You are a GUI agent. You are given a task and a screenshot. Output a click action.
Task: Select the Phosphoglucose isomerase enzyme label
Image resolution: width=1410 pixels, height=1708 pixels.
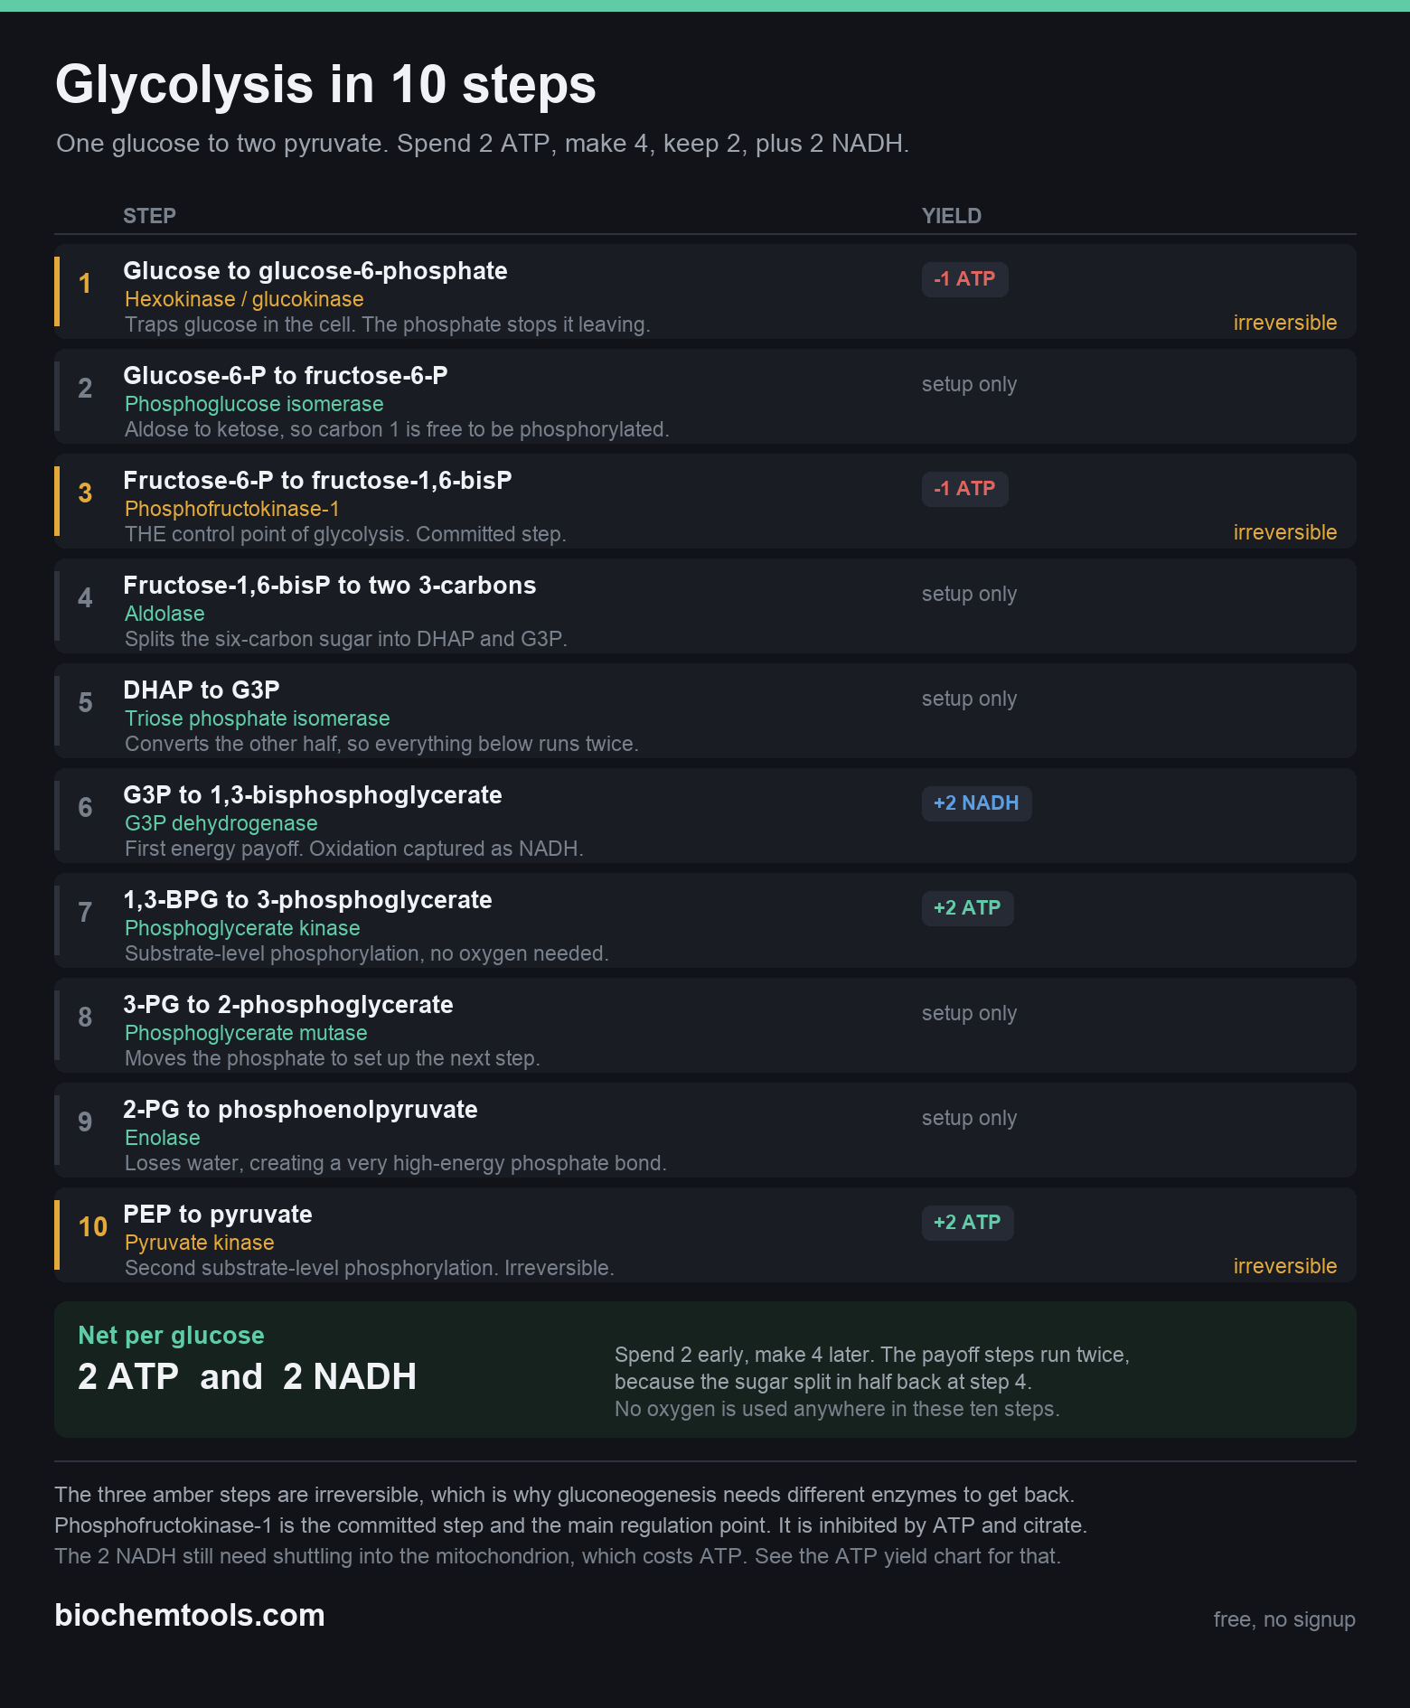point(254,404)
